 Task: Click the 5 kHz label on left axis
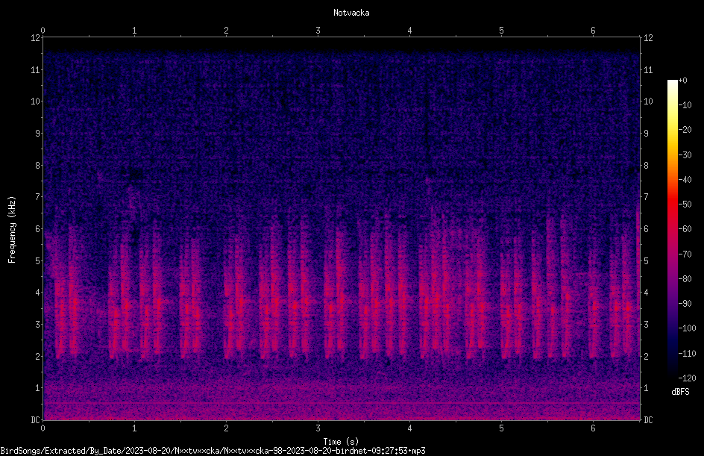click(38, 261)
